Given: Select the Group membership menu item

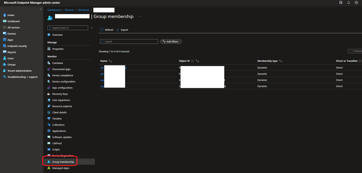Looking at the screenshot, I should click(63, 162).
